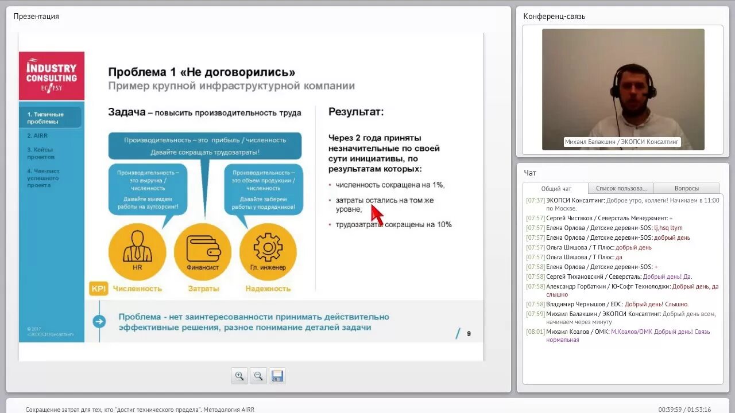
Task: Zoom in on the presentation slide
Action: click(239, 376)
